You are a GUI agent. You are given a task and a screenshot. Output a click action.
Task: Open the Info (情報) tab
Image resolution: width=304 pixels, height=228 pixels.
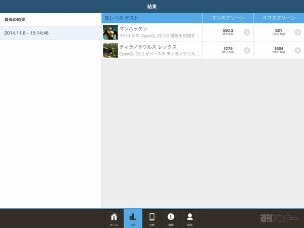click(x=171, y=219)
